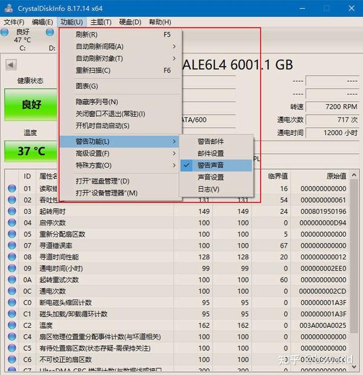Click scroll up arrow of attribute list
363x375 pixels.
tap(354, 175)
